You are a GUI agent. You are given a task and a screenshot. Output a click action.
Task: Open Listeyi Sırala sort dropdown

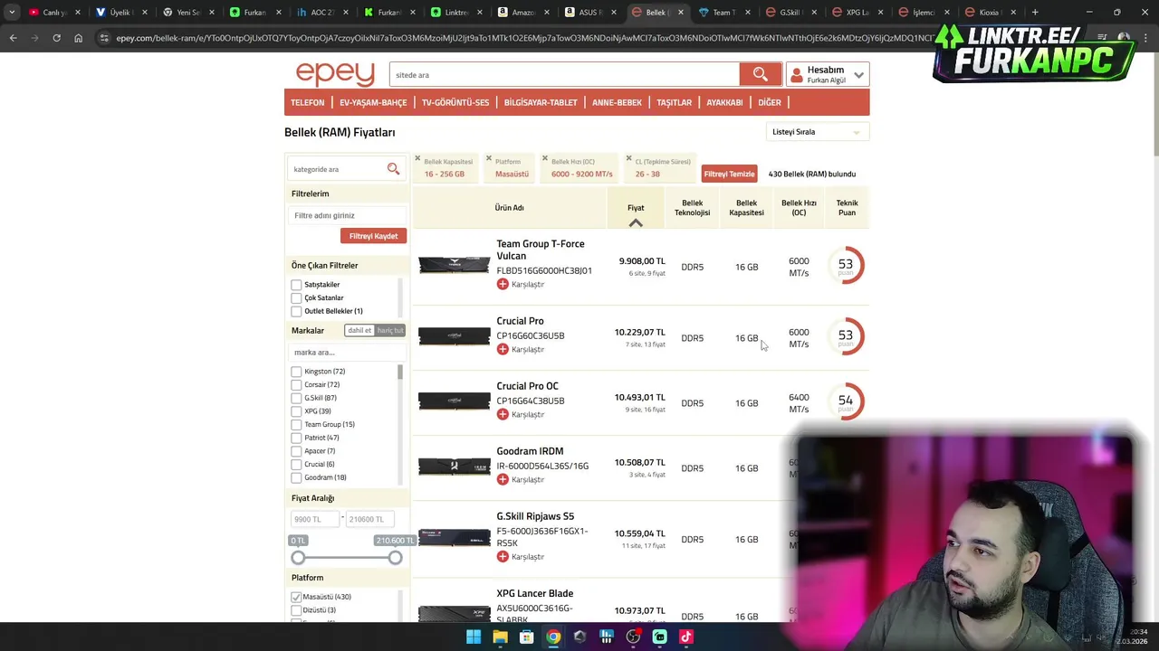click(817, 132)
